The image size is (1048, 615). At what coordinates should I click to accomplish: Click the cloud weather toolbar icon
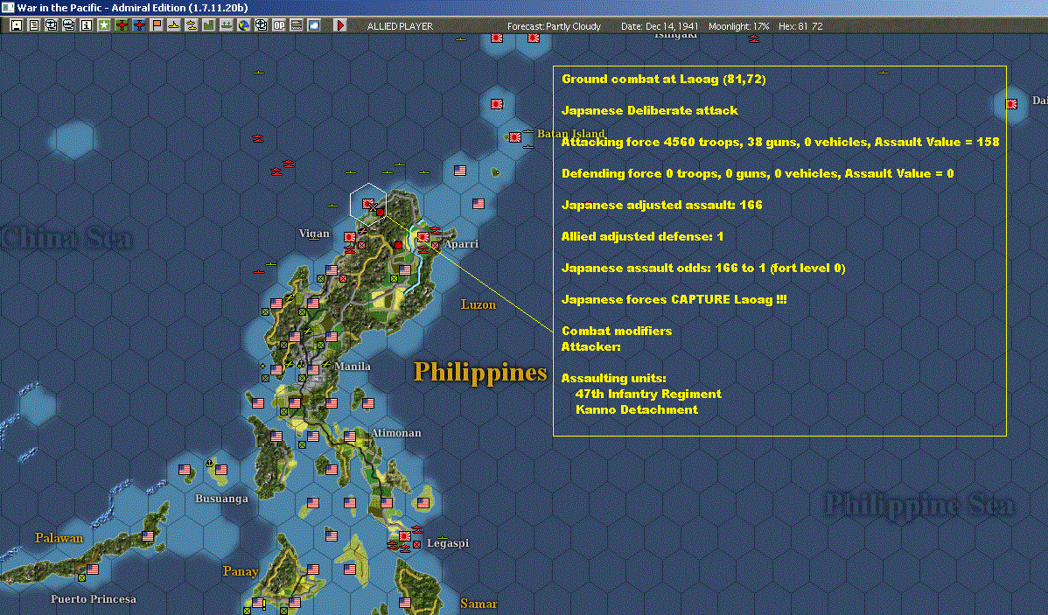(x=313, y=25)
